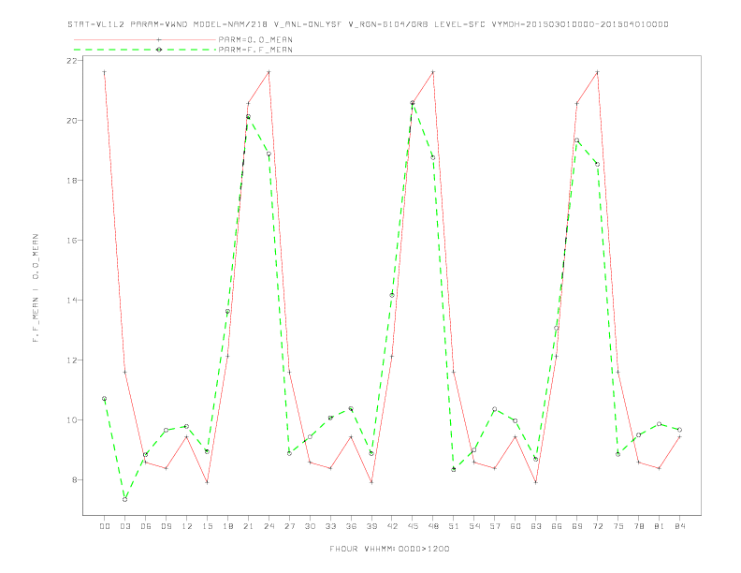Click x-axis tick label 60
The height and width of the screenshot is (573, 741).
516,526
